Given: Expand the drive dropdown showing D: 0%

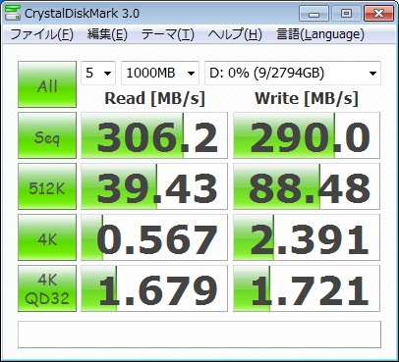Looking at the screenshot, I should click(x=293, y=73).
